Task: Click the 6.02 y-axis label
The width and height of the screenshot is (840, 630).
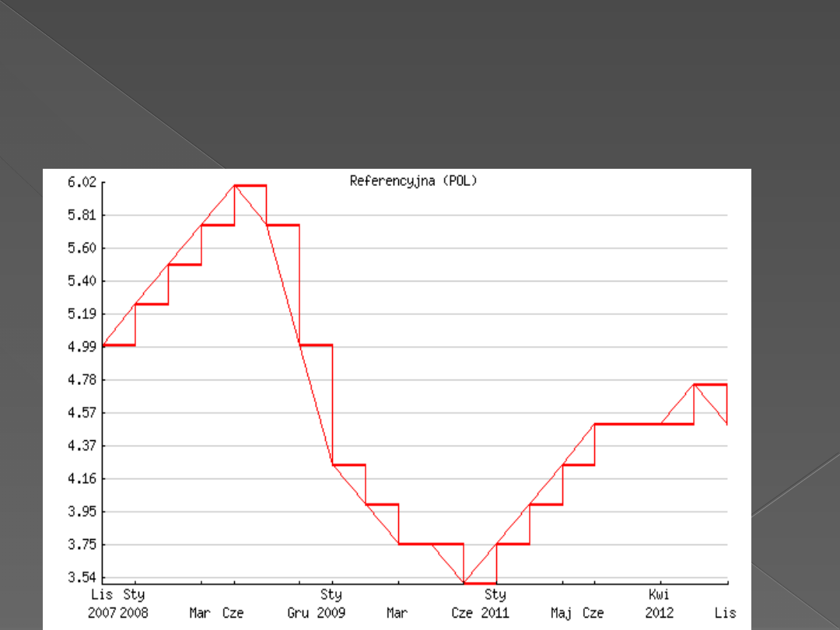Action: (x=82, y=182)
